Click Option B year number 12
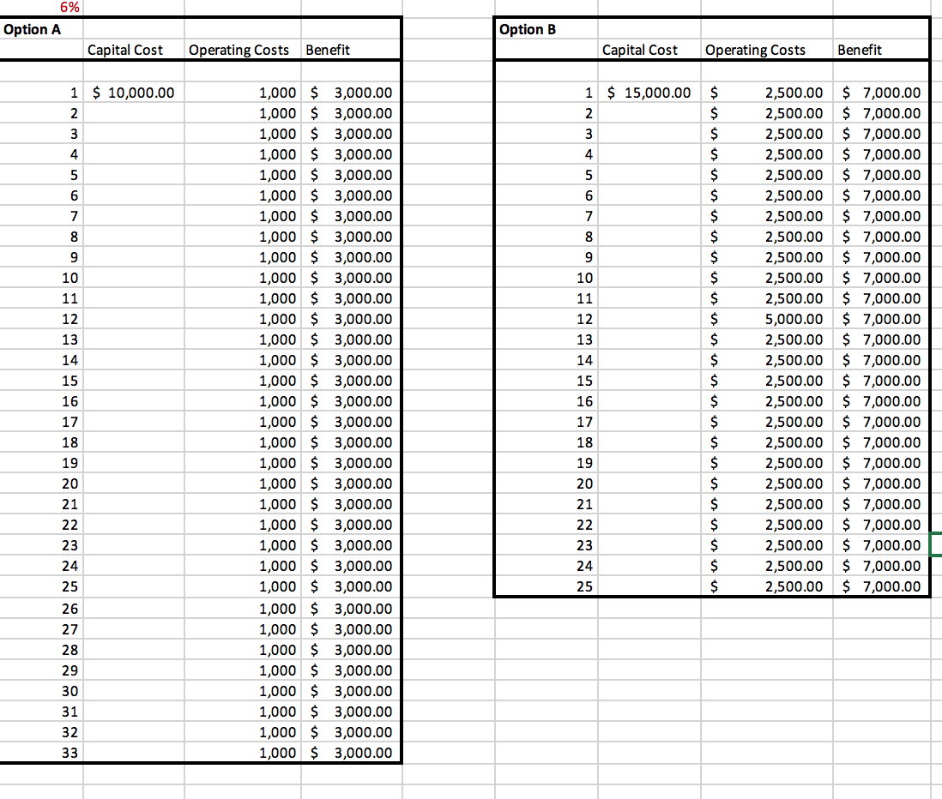 click(546, 319)
